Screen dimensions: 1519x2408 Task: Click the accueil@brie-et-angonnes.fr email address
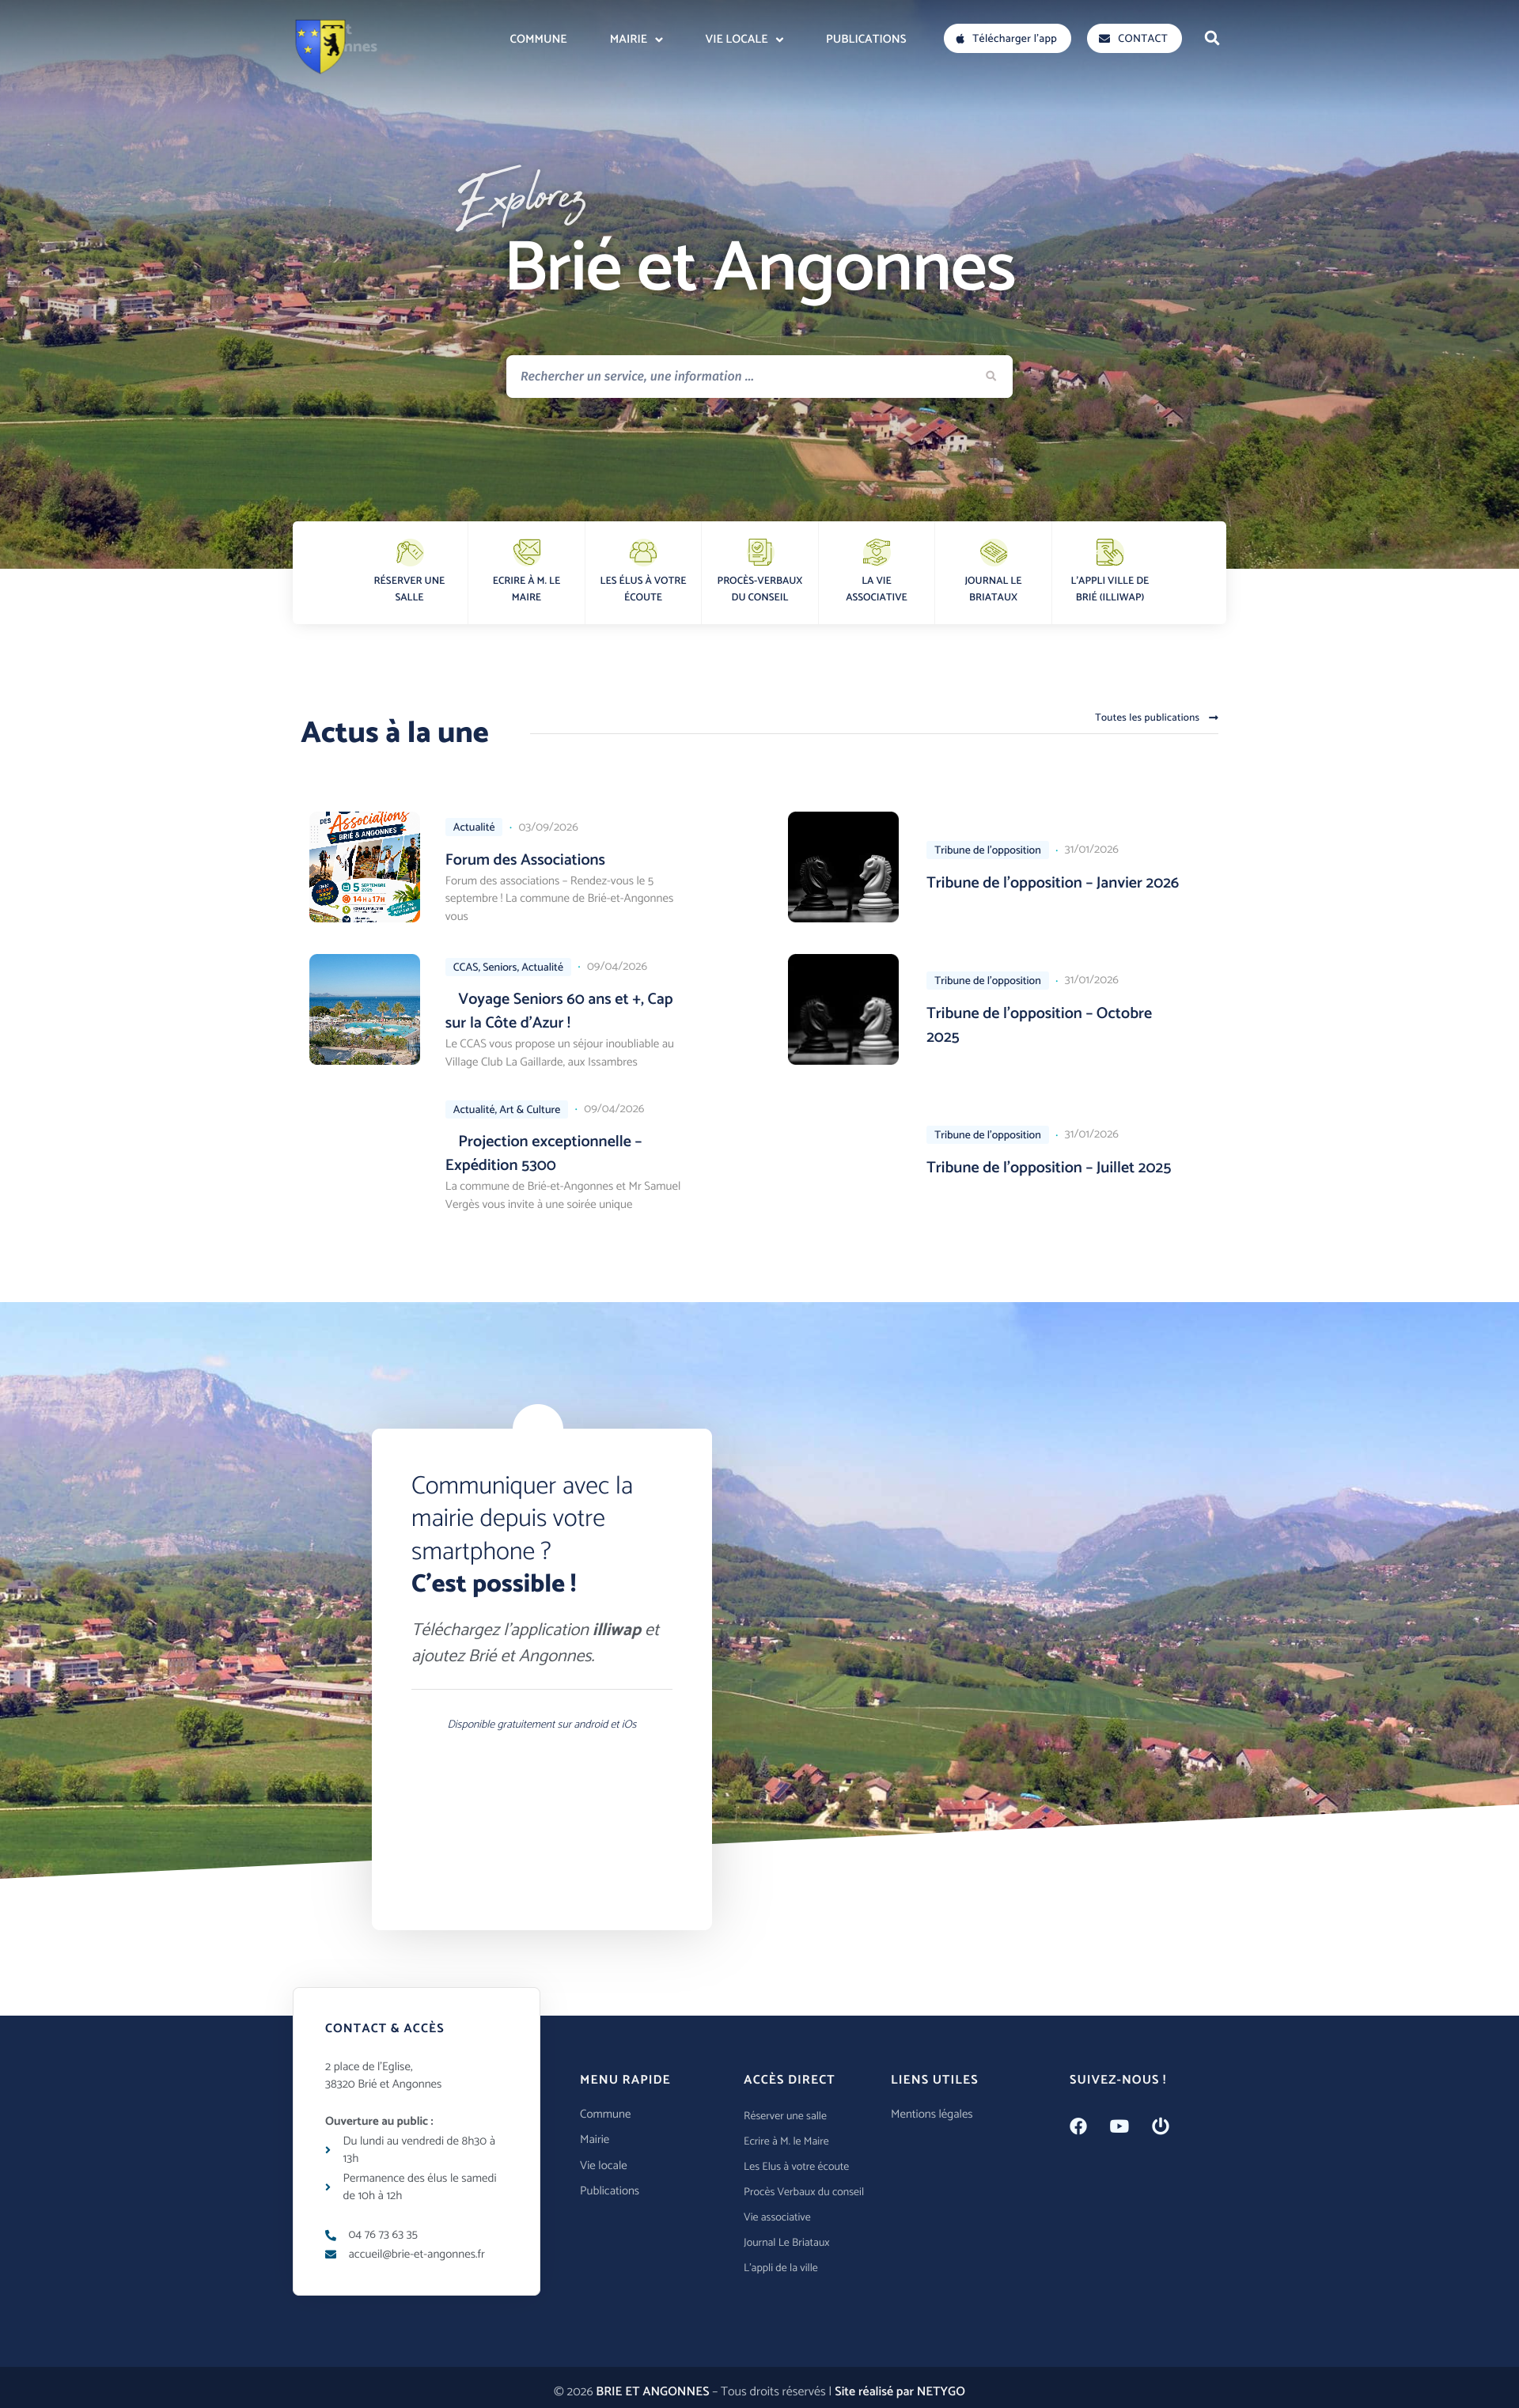click(x=416, y=2254)
